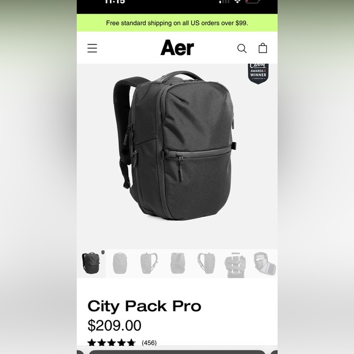Click the main City Pack Pro image

[174, 146]
